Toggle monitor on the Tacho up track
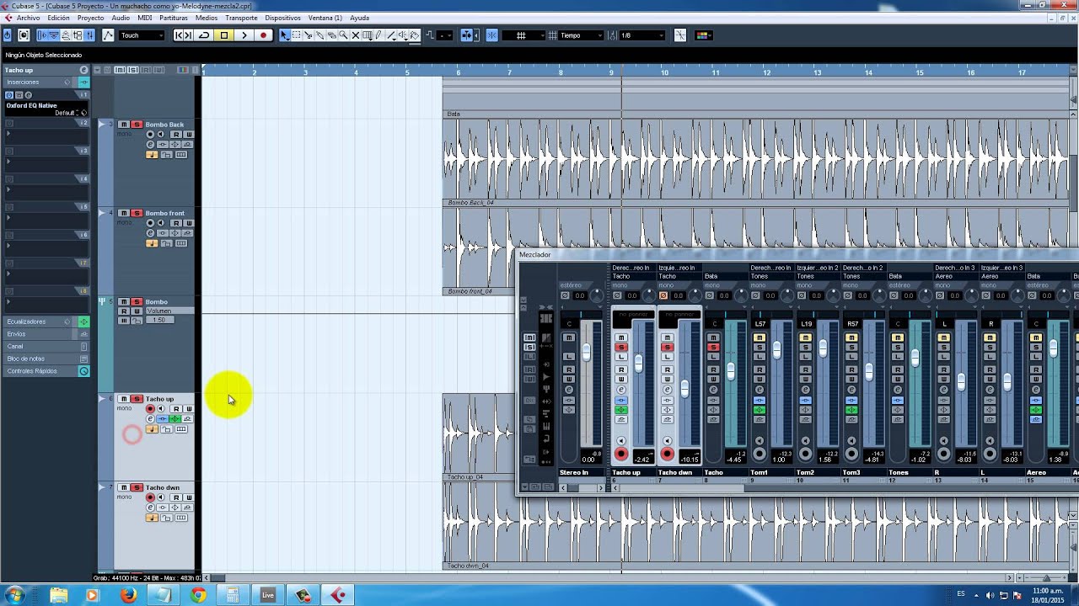 click(x=161, y=409)
